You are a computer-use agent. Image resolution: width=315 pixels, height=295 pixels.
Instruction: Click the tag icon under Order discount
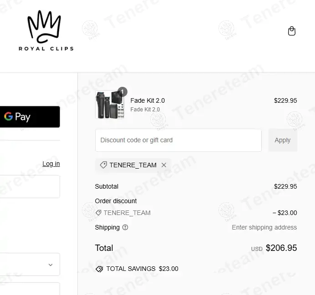(x=98, y=213)
